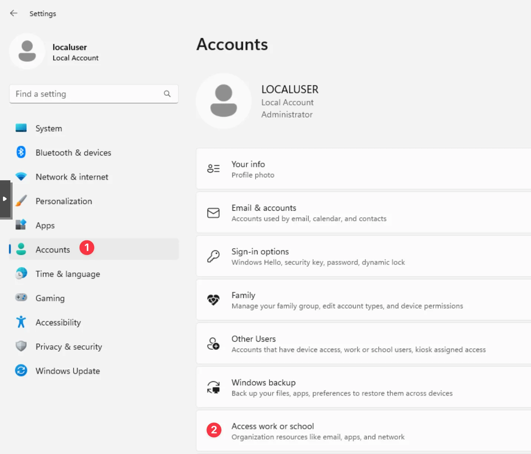Click the large LOCALUSER profile picture
The height and width of the screenshot is (454, 531).
[x=224, y=101]
